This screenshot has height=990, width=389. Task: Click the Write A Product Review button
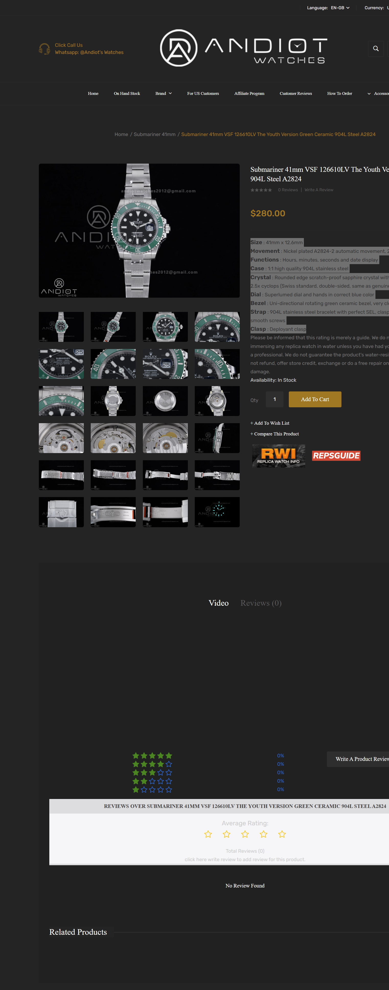[x=358, y=759]
